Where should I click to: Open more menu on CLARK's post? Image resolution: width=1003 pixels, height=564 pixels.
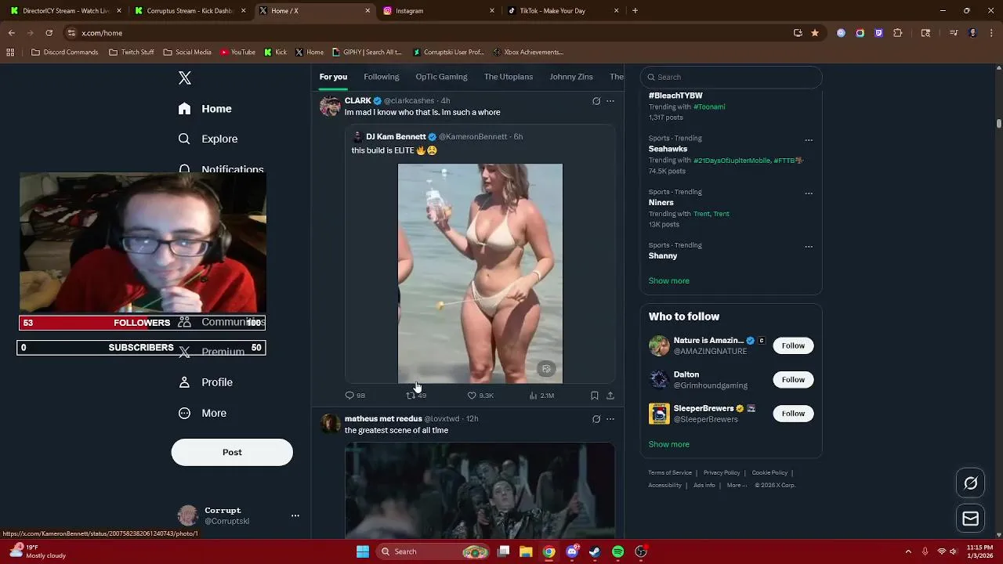click(610, 101)
